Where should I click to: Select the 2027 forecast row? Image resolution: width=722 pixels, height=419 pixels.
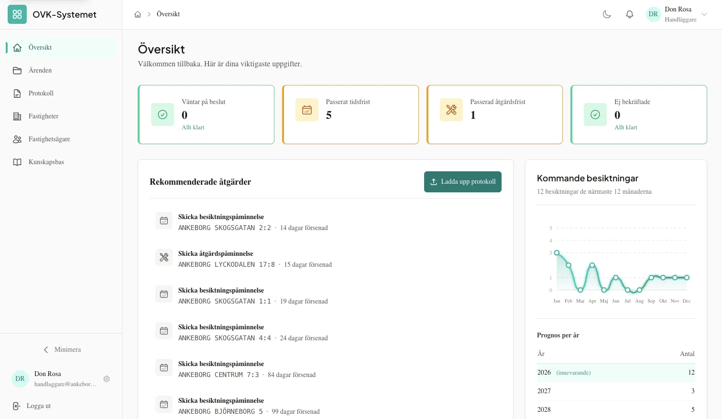tap(615, 391)
